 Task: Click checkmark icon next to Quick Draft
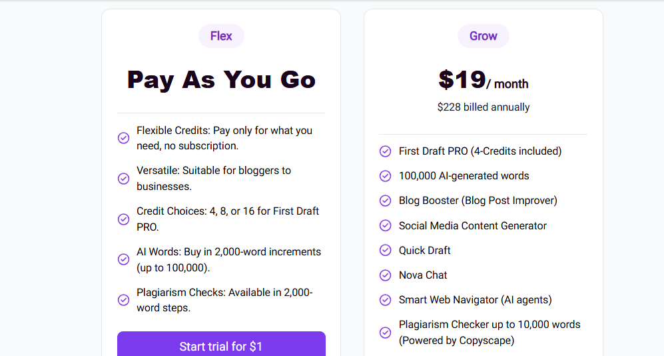point(385,251)
